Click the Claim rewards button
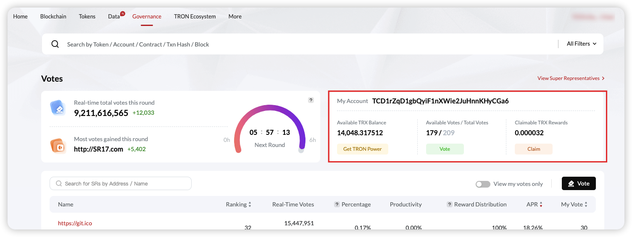Image resolution: width=632 pixels, height=237 pixels. [534, 149]
